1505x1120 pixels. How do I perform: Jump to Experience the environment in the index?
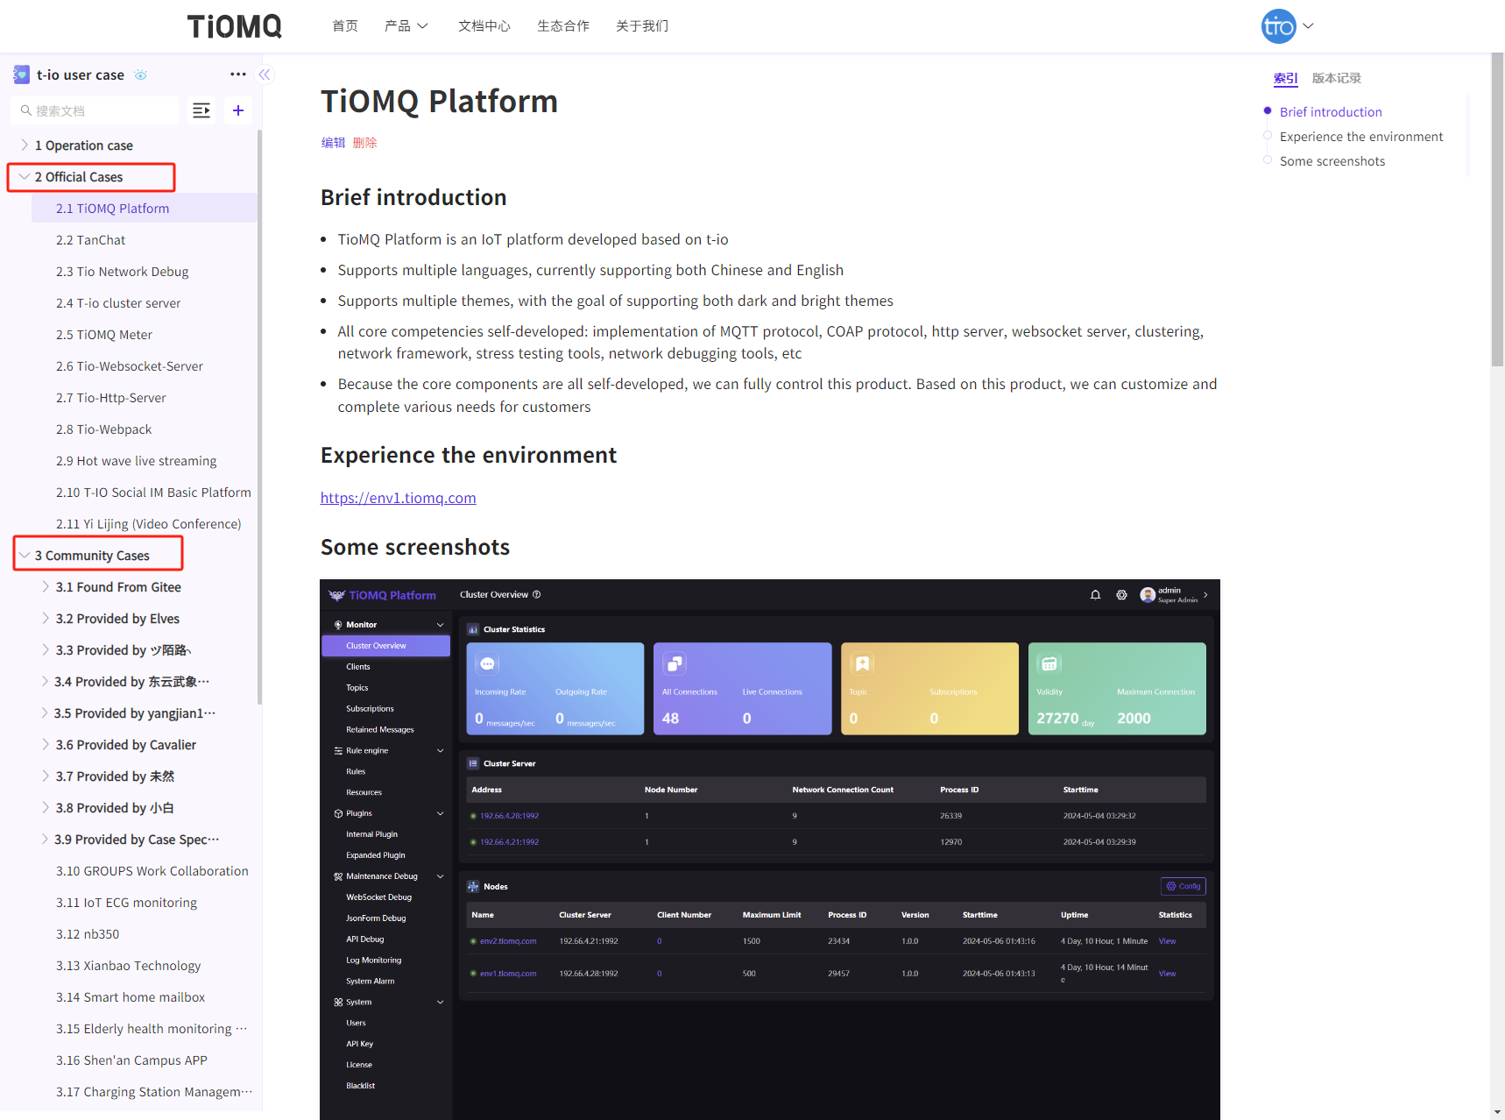tap(1361, 137)
